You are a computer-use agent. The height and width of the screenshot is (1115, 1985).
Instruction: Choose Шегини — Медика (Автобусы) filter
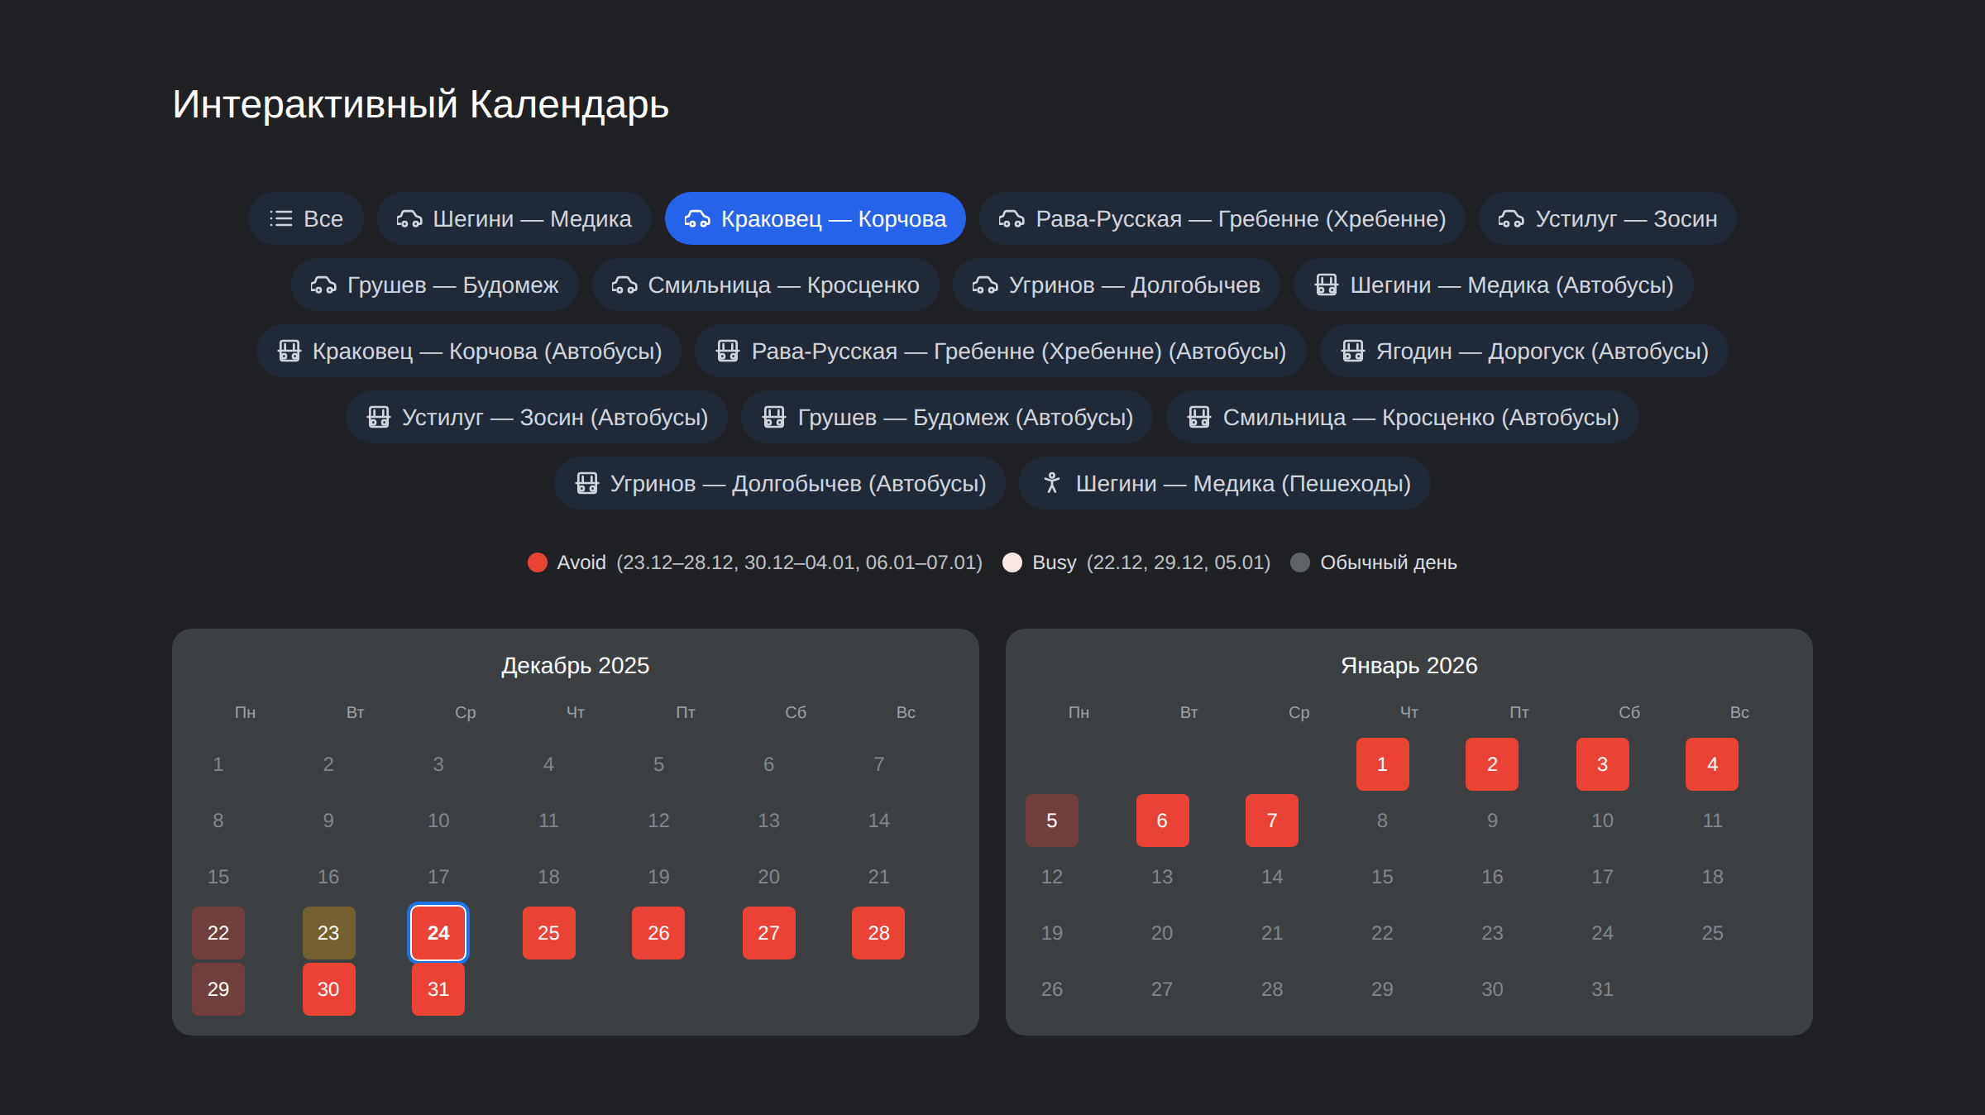(1493, 285)
